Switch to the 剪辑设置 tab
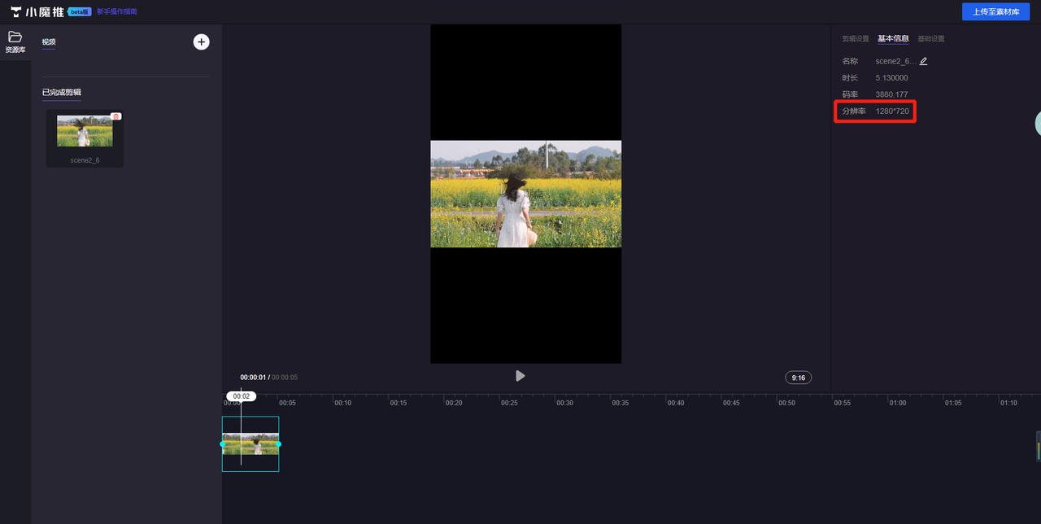This screenshot has height=524, width=1041. [x=855, y=39]
